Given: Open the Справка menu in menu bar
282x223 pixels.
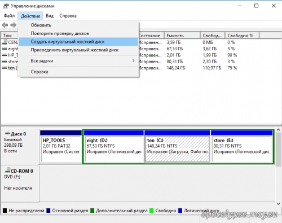Looking at the screenshot, I should click(68, 16).
